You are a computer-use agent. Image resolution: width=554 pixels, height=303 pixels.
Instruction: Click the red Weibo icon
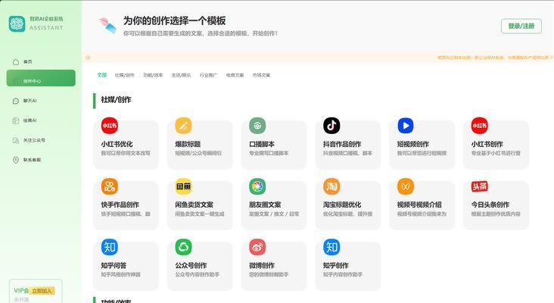(x=257, y=247)
